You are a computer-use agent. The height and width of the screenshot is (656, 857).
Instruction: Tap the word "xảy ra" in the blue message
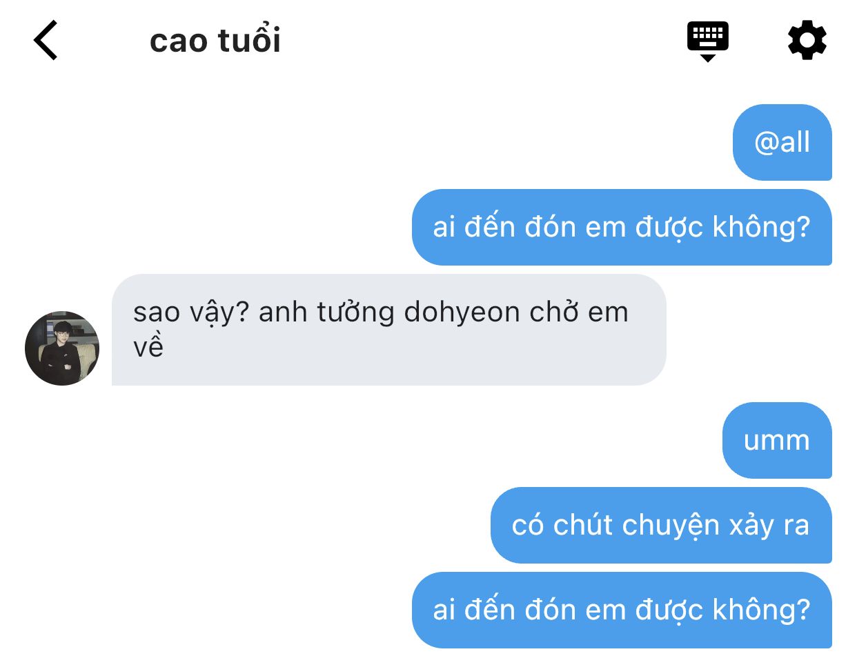(769, 526)
